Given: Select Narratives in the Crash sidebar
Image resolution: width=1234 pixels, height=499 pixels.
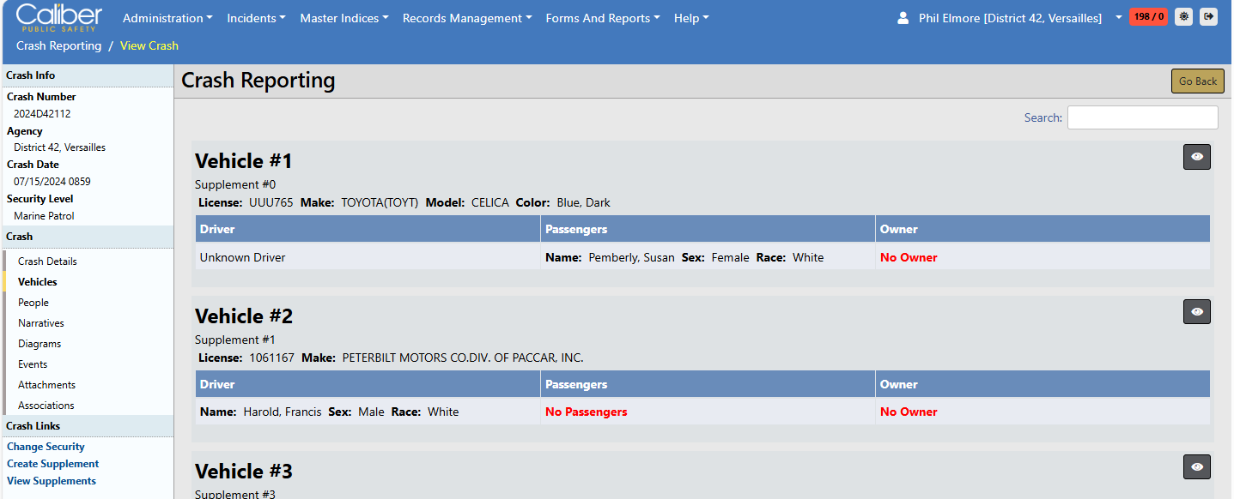Looking at the screenshot, I should click(41, 323).
